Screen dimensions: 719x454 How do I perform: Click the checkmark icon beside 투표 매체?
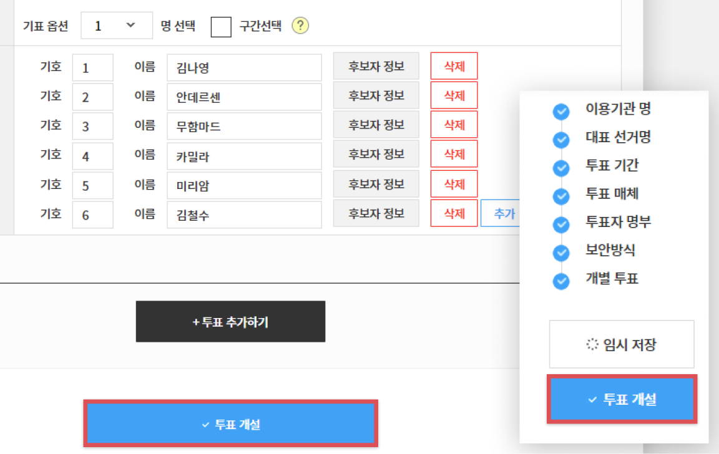click(562, 196)
